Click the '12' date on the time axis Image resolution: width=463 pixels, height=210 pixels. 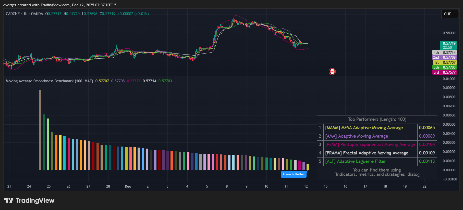306,186
